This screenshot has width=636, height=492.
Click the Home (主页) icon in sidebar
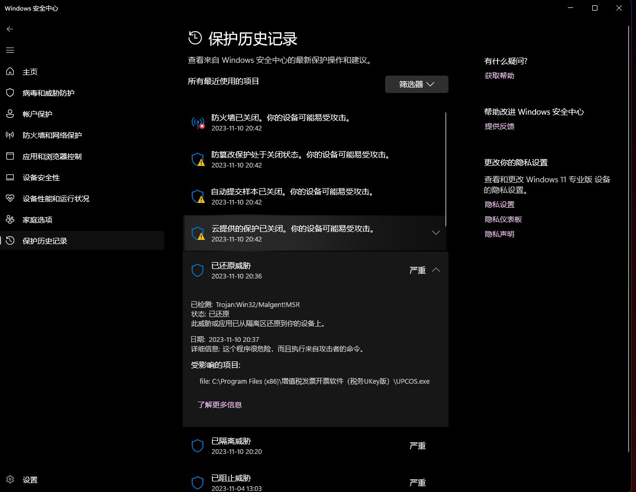pos(10,72)
